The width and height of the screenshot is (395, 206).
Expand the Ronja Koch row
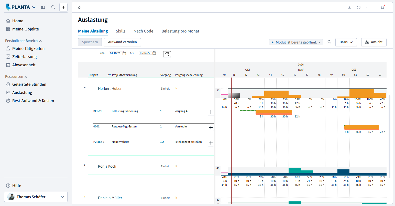pyautogui.click(x=85, y=165)
